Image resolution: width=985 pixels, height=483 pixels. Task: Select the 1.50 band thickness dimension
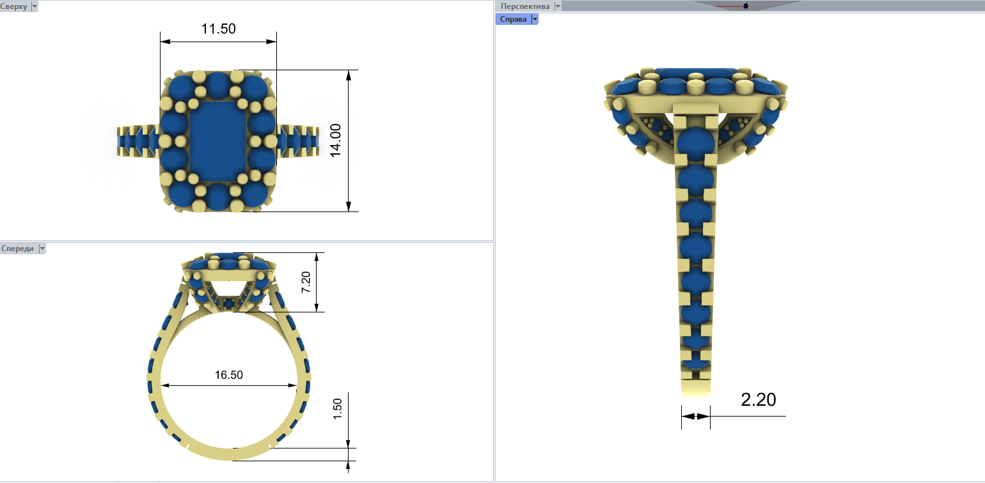pyautogui.click(x=338, y=409)
